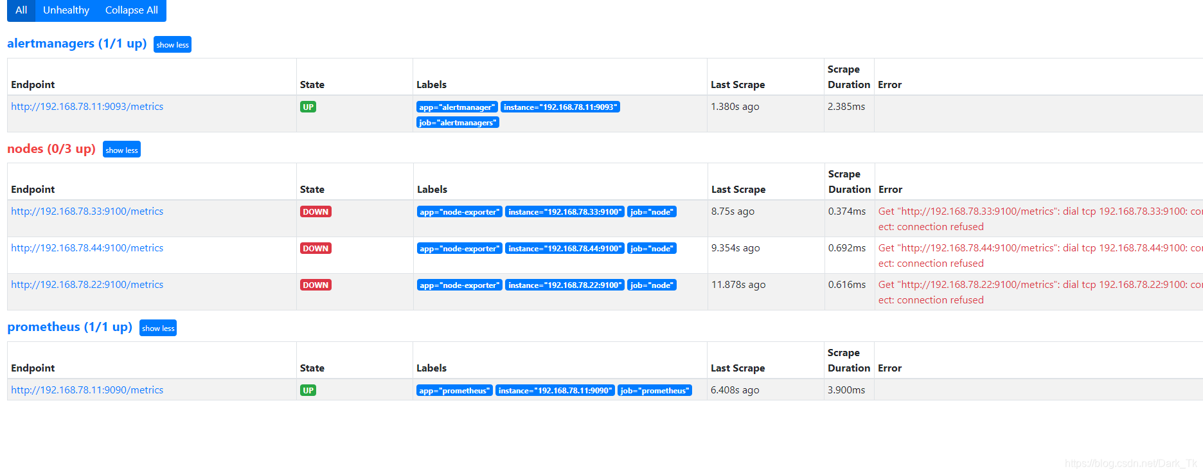Open the nodes (0/3 up) heading link

51,149
